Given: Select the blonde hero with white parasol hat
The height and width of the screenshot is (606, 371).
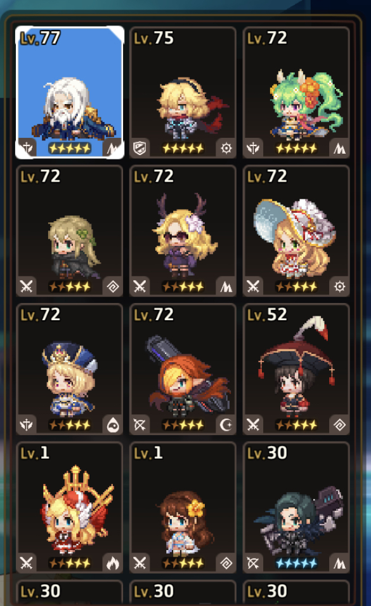Looking at the screenshot, I should point(296,231).
